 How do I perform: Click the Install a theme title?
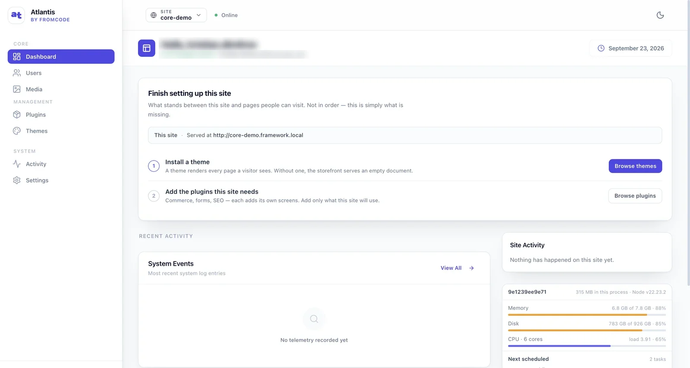[x=188, y=162]
